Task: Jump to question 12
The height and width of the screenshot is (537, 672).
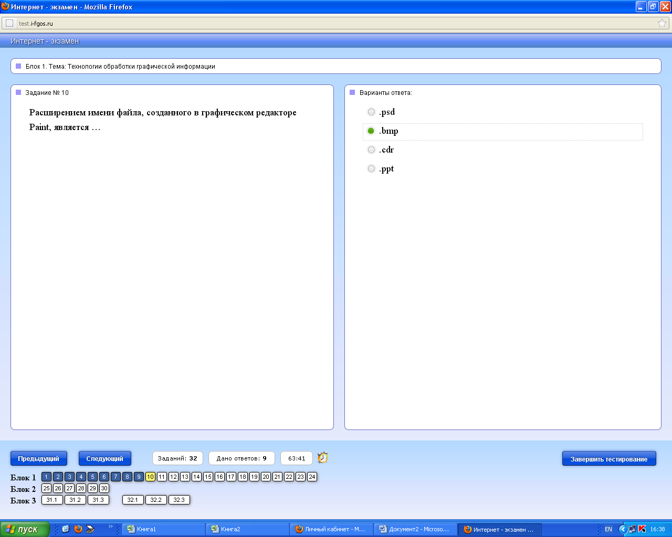Action: click(x=173, y=477)
